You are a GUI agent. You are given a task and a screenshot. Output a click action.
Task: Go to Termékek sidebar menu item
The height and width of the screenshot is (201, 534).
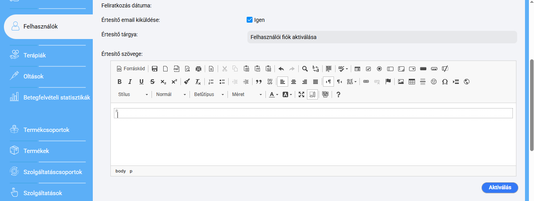tap(36, 151)
